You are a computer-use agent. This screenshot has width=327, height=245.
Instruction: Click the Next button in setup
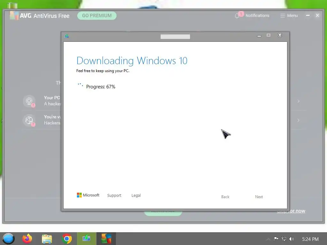(259, 197)
